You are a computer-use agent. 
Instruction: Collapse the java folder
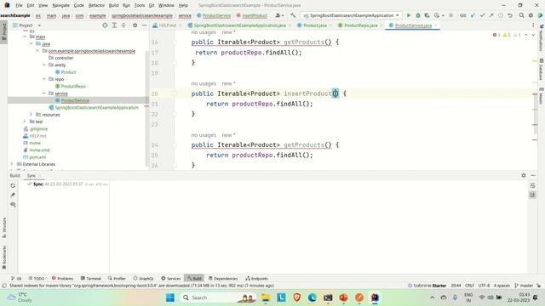pos(32,43)
